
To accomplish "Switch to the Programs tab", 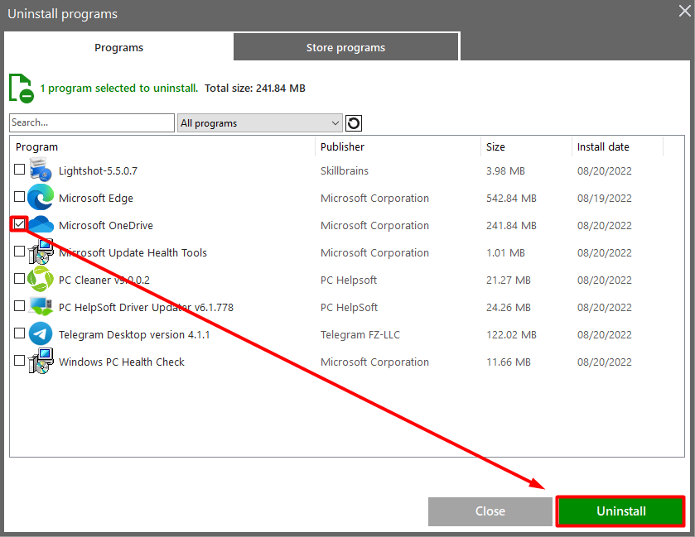I will [118, 47].
